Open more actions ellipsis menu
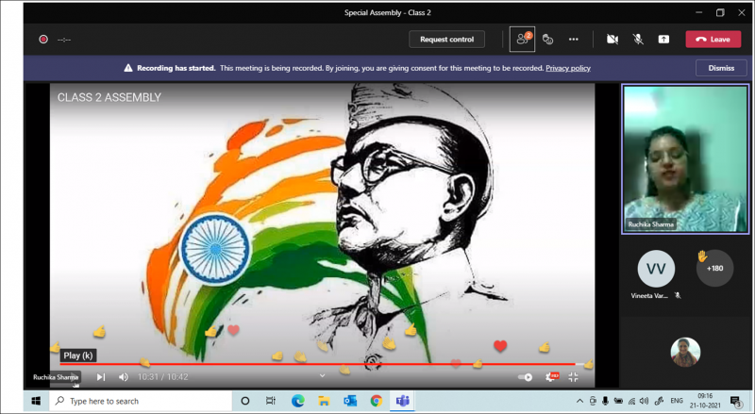755x414 pixels. (x=573, y=40)
